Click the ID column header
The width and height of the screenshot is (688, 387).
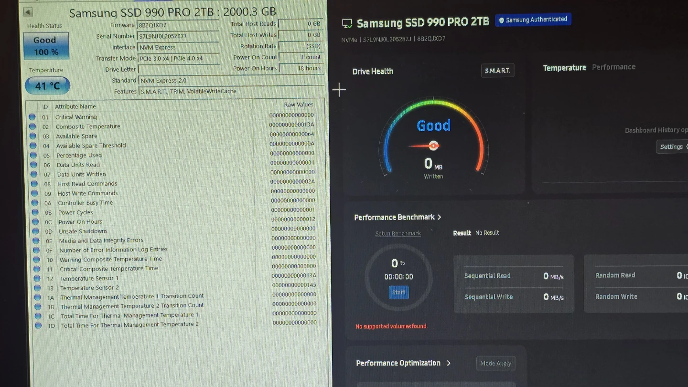[x=45, y=107]
